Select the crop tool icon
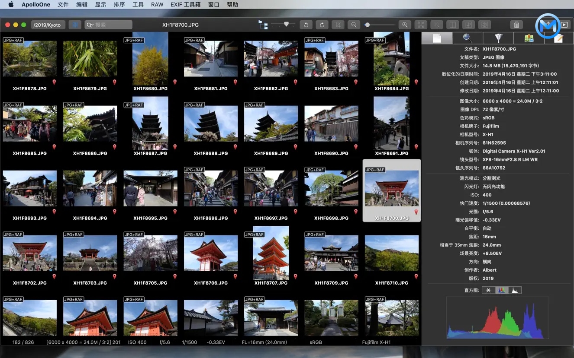 pyautogui.click(x=338, y=25)
